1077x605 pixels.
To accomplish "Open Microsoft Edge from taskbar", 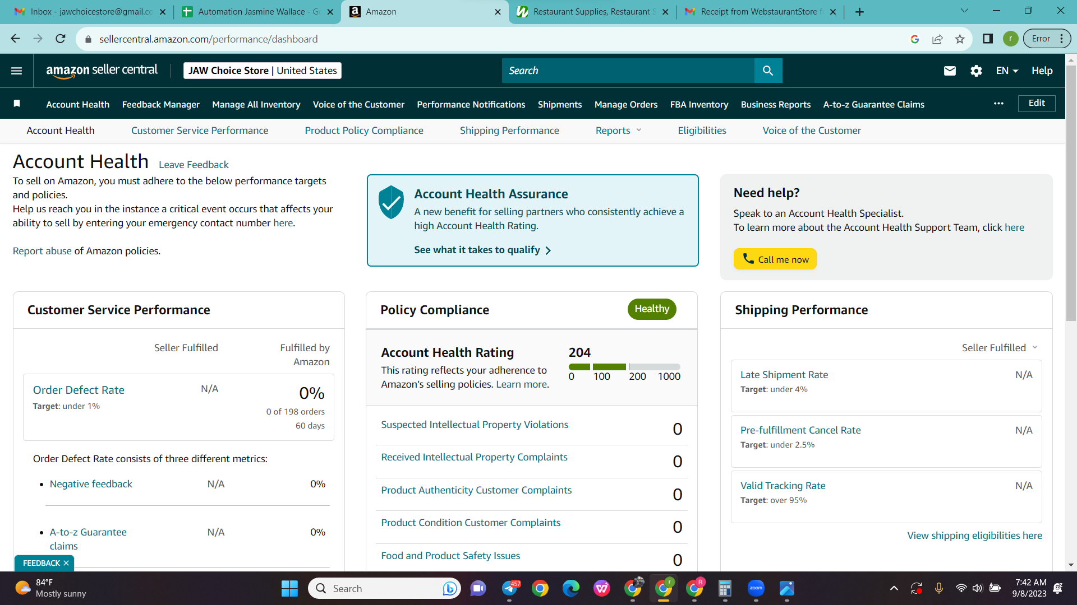I will pyautogui.click(x=571, y=588).
